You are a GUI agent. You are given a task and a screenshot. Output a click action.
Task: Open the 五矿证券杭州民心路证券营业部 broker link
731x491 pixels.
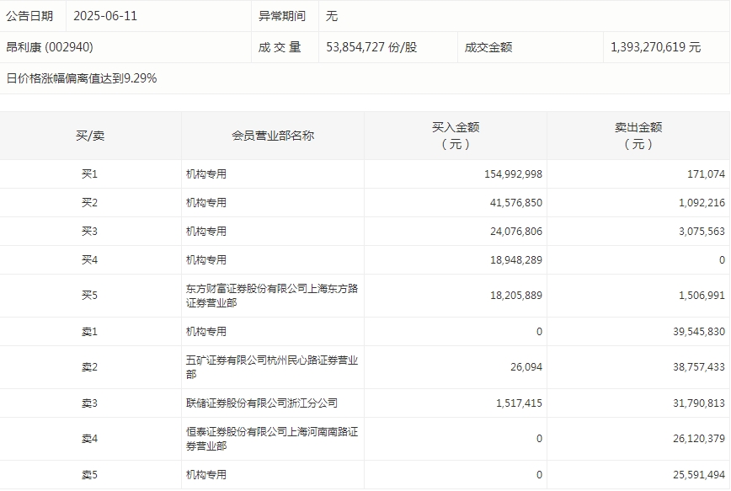(271, 367)
